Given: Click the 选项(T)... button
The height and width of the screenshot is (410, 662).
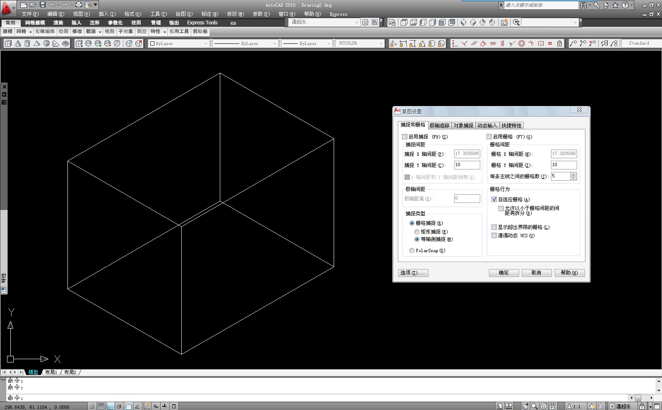Looking at the screenshot, I should click(413, 273).
